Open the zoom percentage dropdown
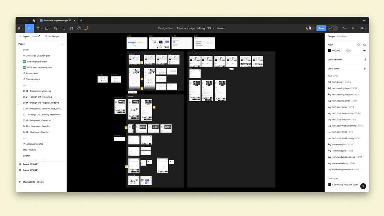The image size is (384, 216). click(x=363, y=28)
